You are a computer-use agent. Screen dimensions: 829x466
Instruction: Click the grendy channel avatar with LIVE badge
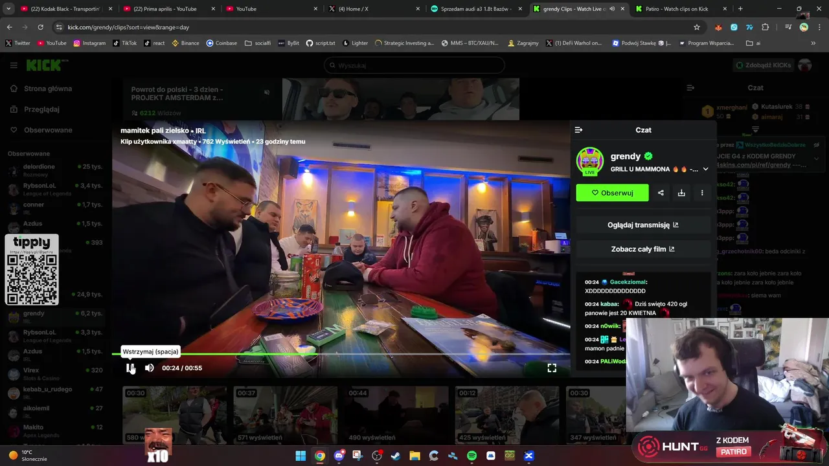[x=590, y=161]
